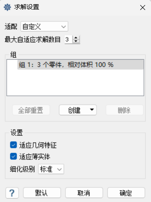The width and height of the screenshot is (151, 202).
Task: Click the 删除 button
Action: click(x=124, y=110)
